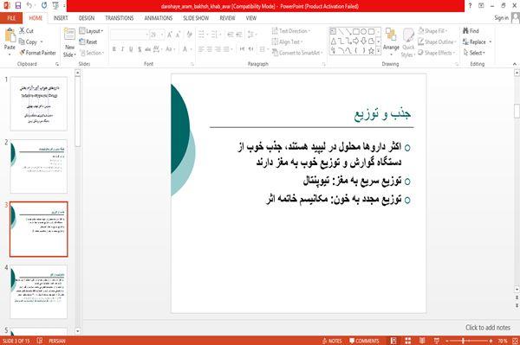Click the Copy button
This screenshot has height=345, width=520.
tap(29, 42)
